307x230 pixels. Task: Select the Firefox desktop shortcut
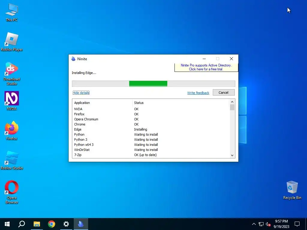click(x=12, y=131)
